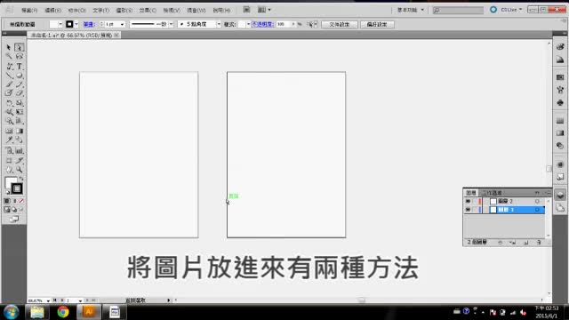Open the 效果(C) menu
The height and width of the screenshot is (320, 569).
click(148, 10)
